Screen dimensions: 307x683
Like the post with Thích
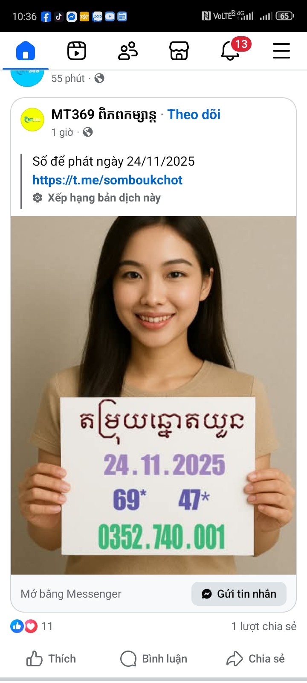51,659
